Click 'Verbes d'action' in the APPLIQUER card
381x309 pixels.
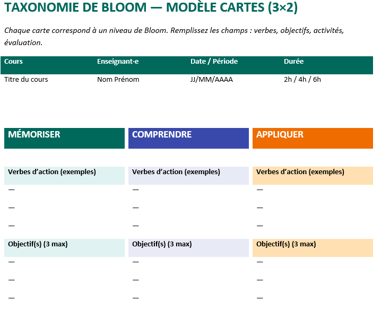tap(300, 172)
